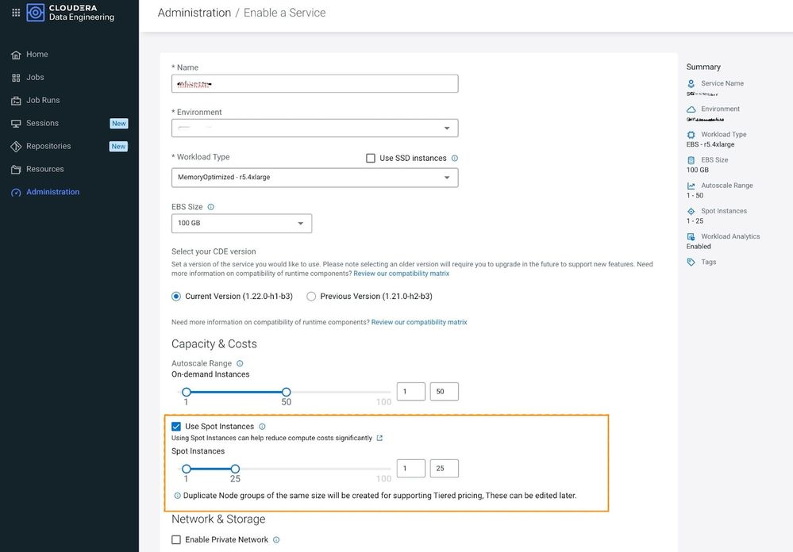Viewport: 793px width, 552px height.
Task: Enable the Use SSD instances checkbox
Action: coord(371,159)
